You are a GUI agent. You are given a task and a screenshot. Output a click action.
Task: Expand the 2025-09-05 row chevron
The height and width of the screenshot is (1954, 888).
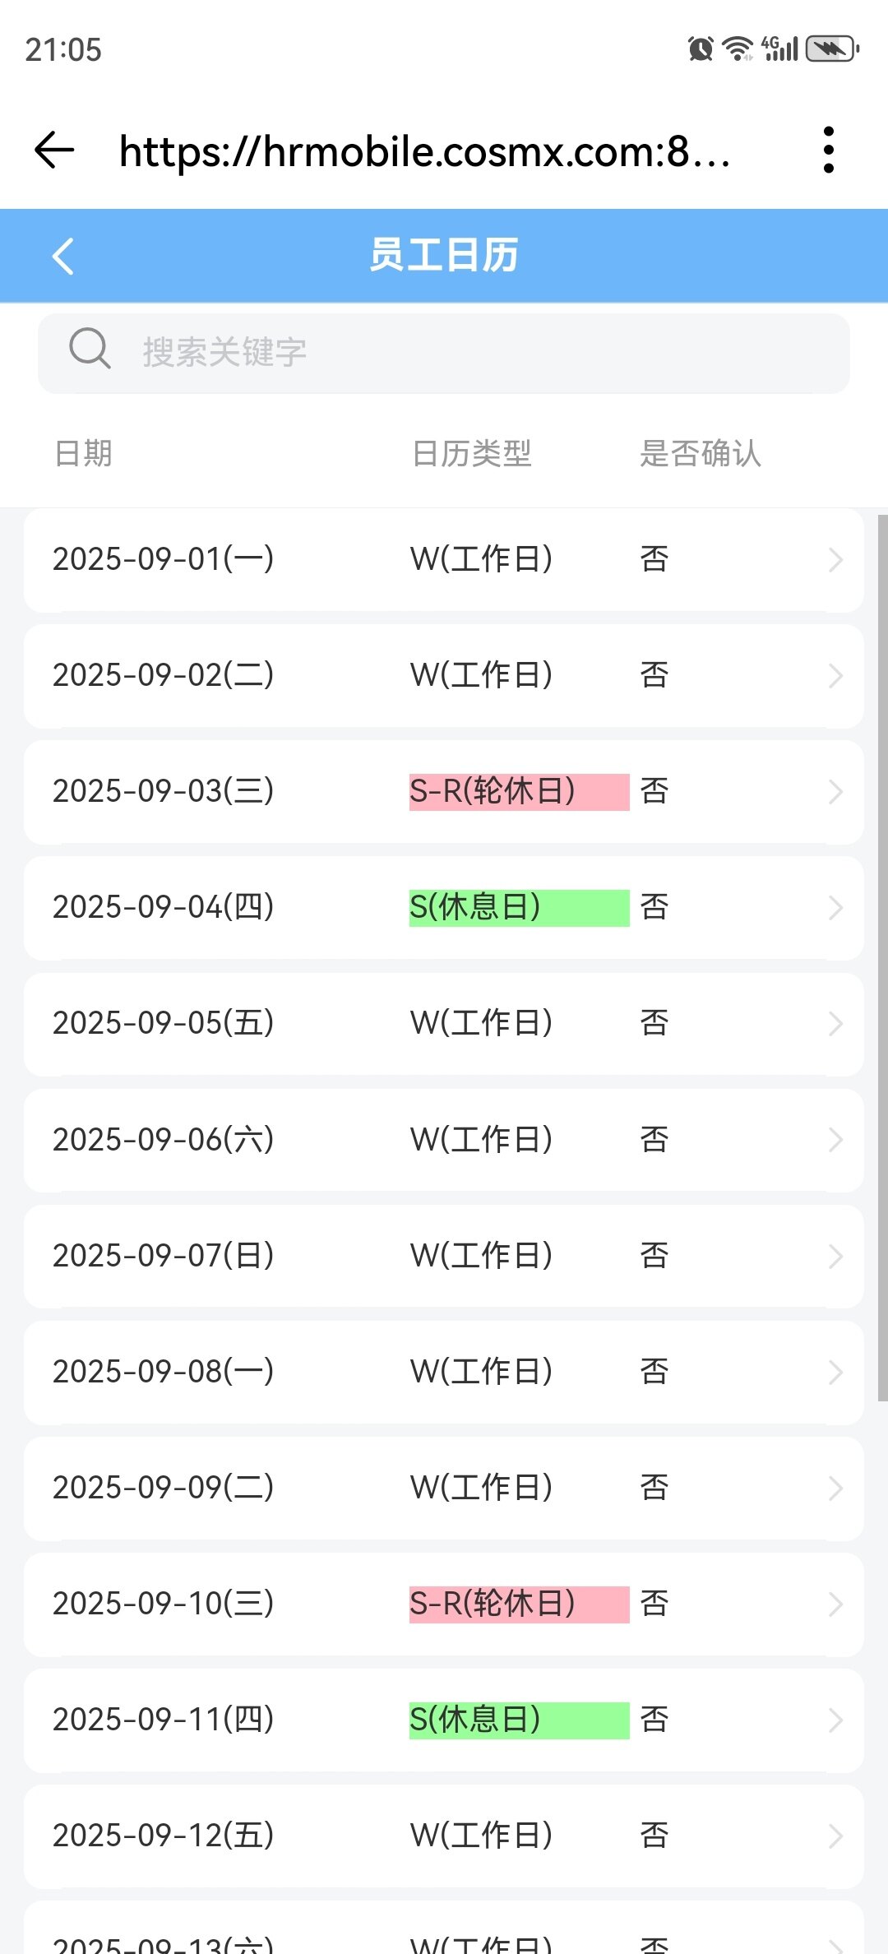pyautogui.click(x=835, y=1024)
